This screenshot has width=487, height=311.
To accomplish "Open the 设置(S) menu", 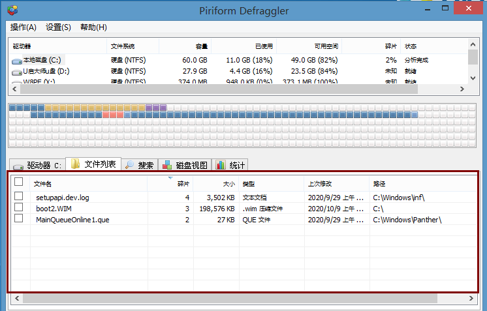I will [x=58, y=27].
